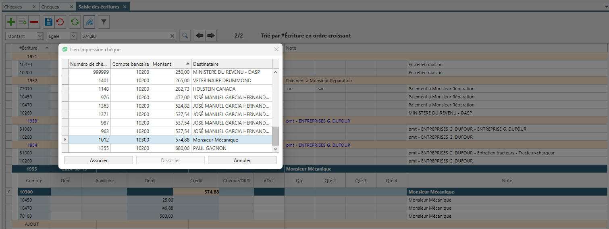The width and height of the screenshot is (609, 229).
Task: Click the 500,00 debit cell
Action: click(150, 216)
